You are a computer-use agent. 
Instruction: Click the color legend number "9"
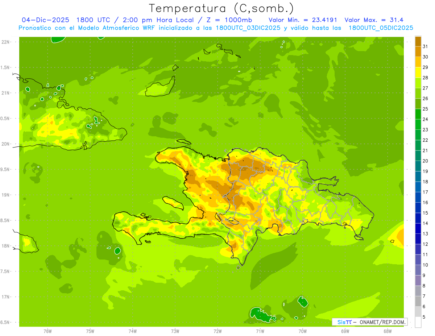point(424,275)
